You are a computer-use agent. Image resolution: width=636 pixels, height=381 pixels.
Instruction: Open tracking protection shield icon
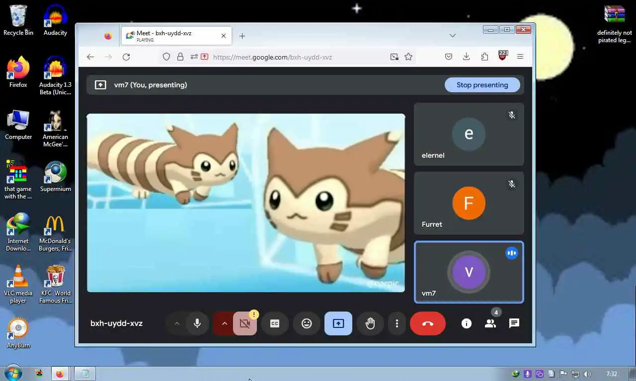167,57
